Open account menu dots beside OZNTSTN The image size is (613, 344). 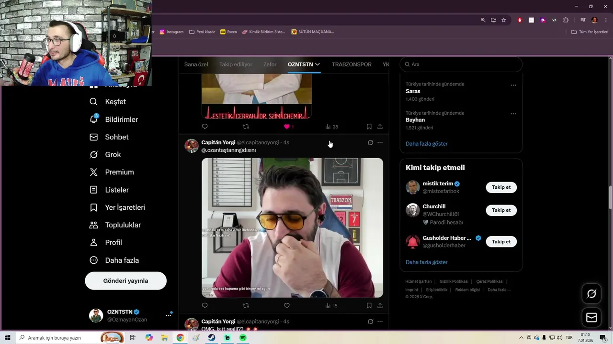169,315
